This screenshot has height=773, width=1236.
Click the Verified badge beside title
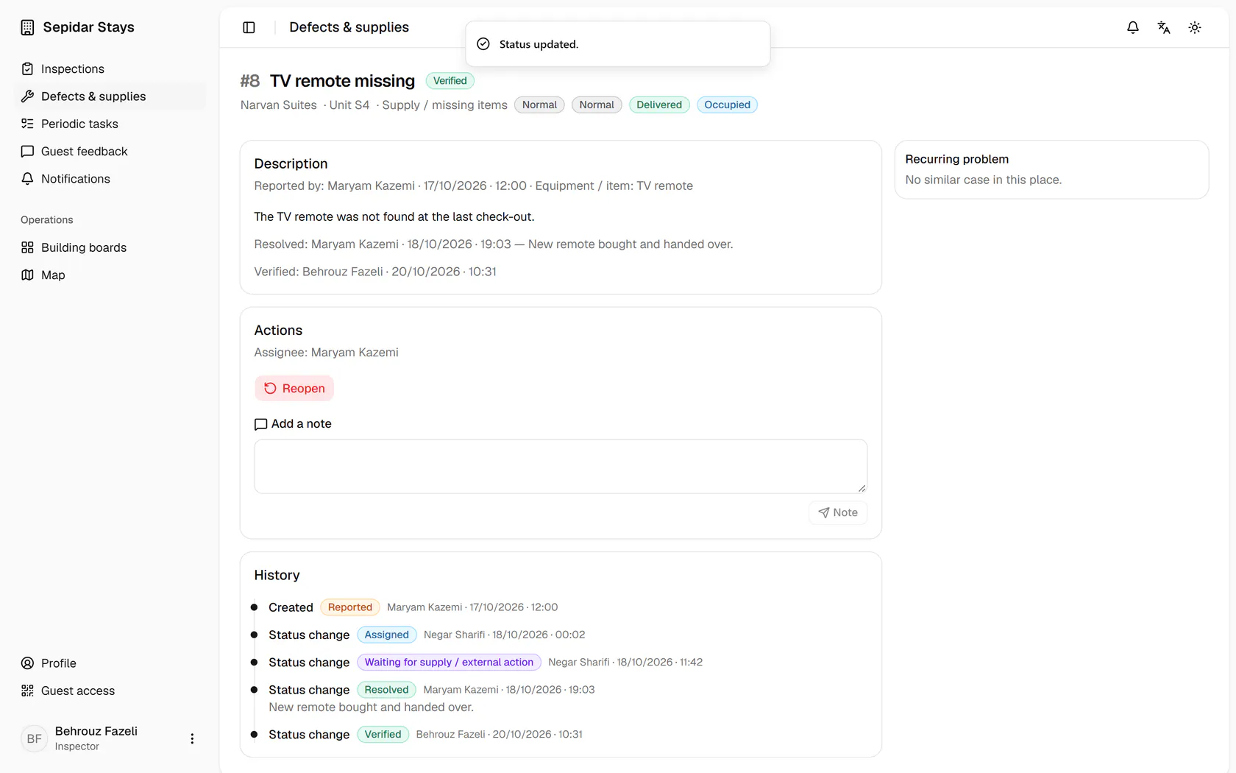[x=450, y=81]
